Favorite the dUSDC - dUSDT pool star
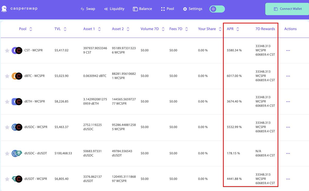 (7, 154)
